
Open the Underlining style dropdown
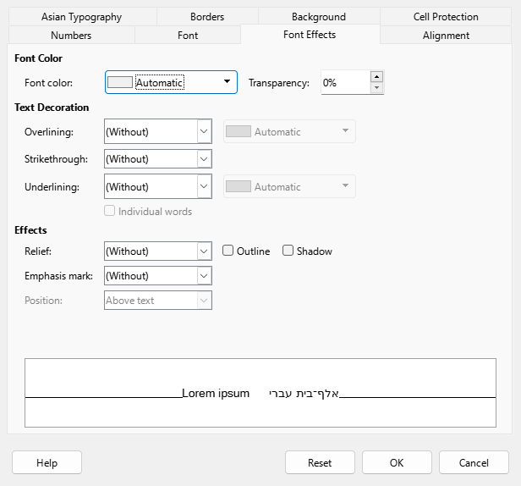(x=204, y=186)
